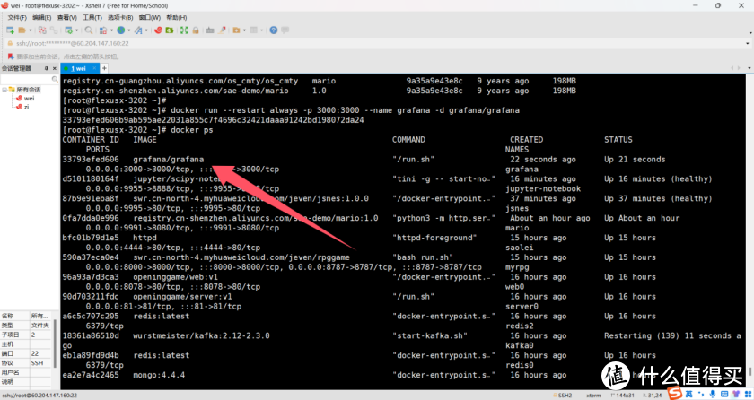Screen dimensions: 754x400
Task: Open the dropdown arrow beside the globe icon
Action: [130, 30]
